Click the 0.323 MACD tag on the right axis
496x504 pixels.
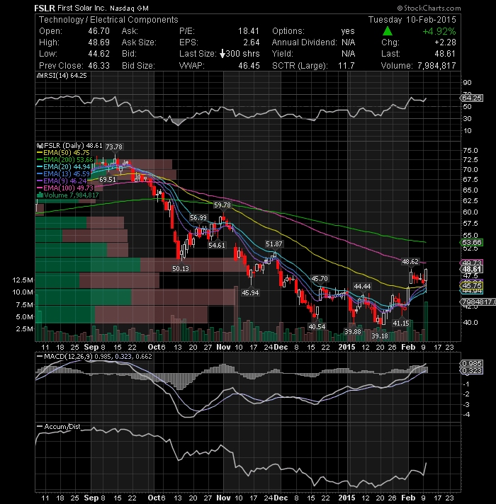point(471,371)
